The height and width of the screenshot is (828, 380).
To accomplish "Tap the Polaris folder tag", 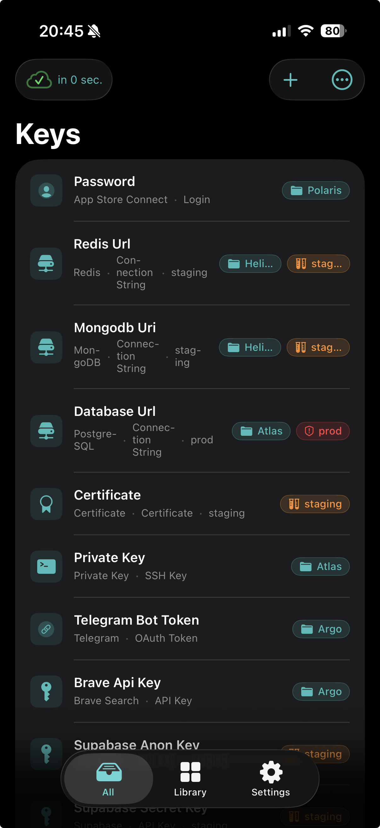I will tap(315, 190).
